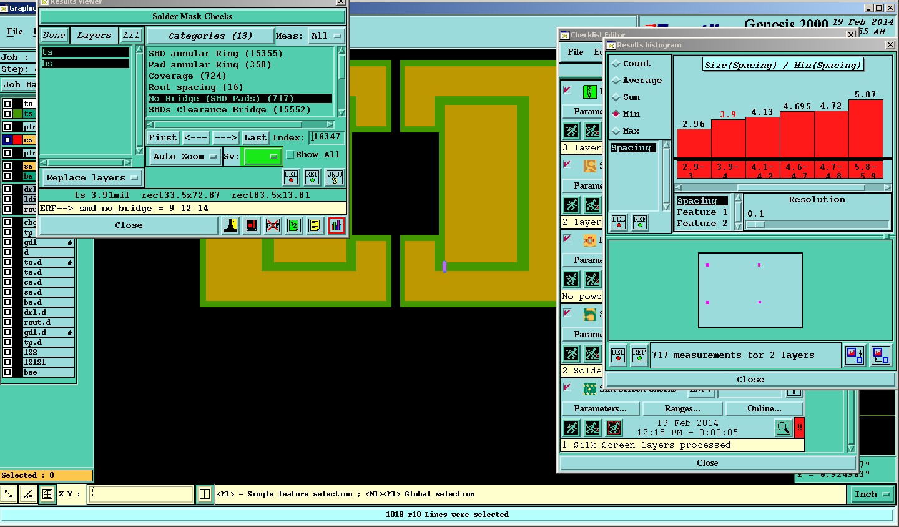Select the Layers tab button

(x=94, y=36)
